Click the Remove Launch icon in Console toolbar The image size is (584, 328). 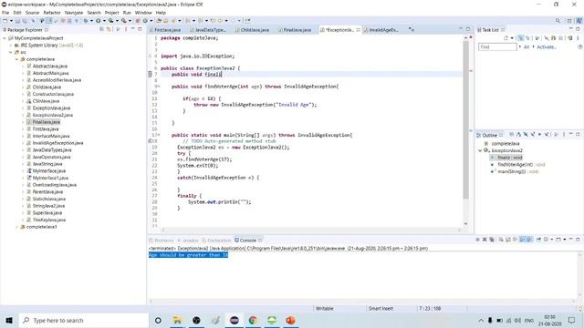click(x=485, y=240)
